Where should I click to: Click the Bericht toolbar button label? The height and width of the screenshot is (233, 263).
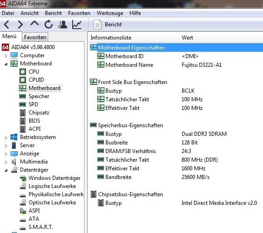pyautogui.click(x=113, y=25)
